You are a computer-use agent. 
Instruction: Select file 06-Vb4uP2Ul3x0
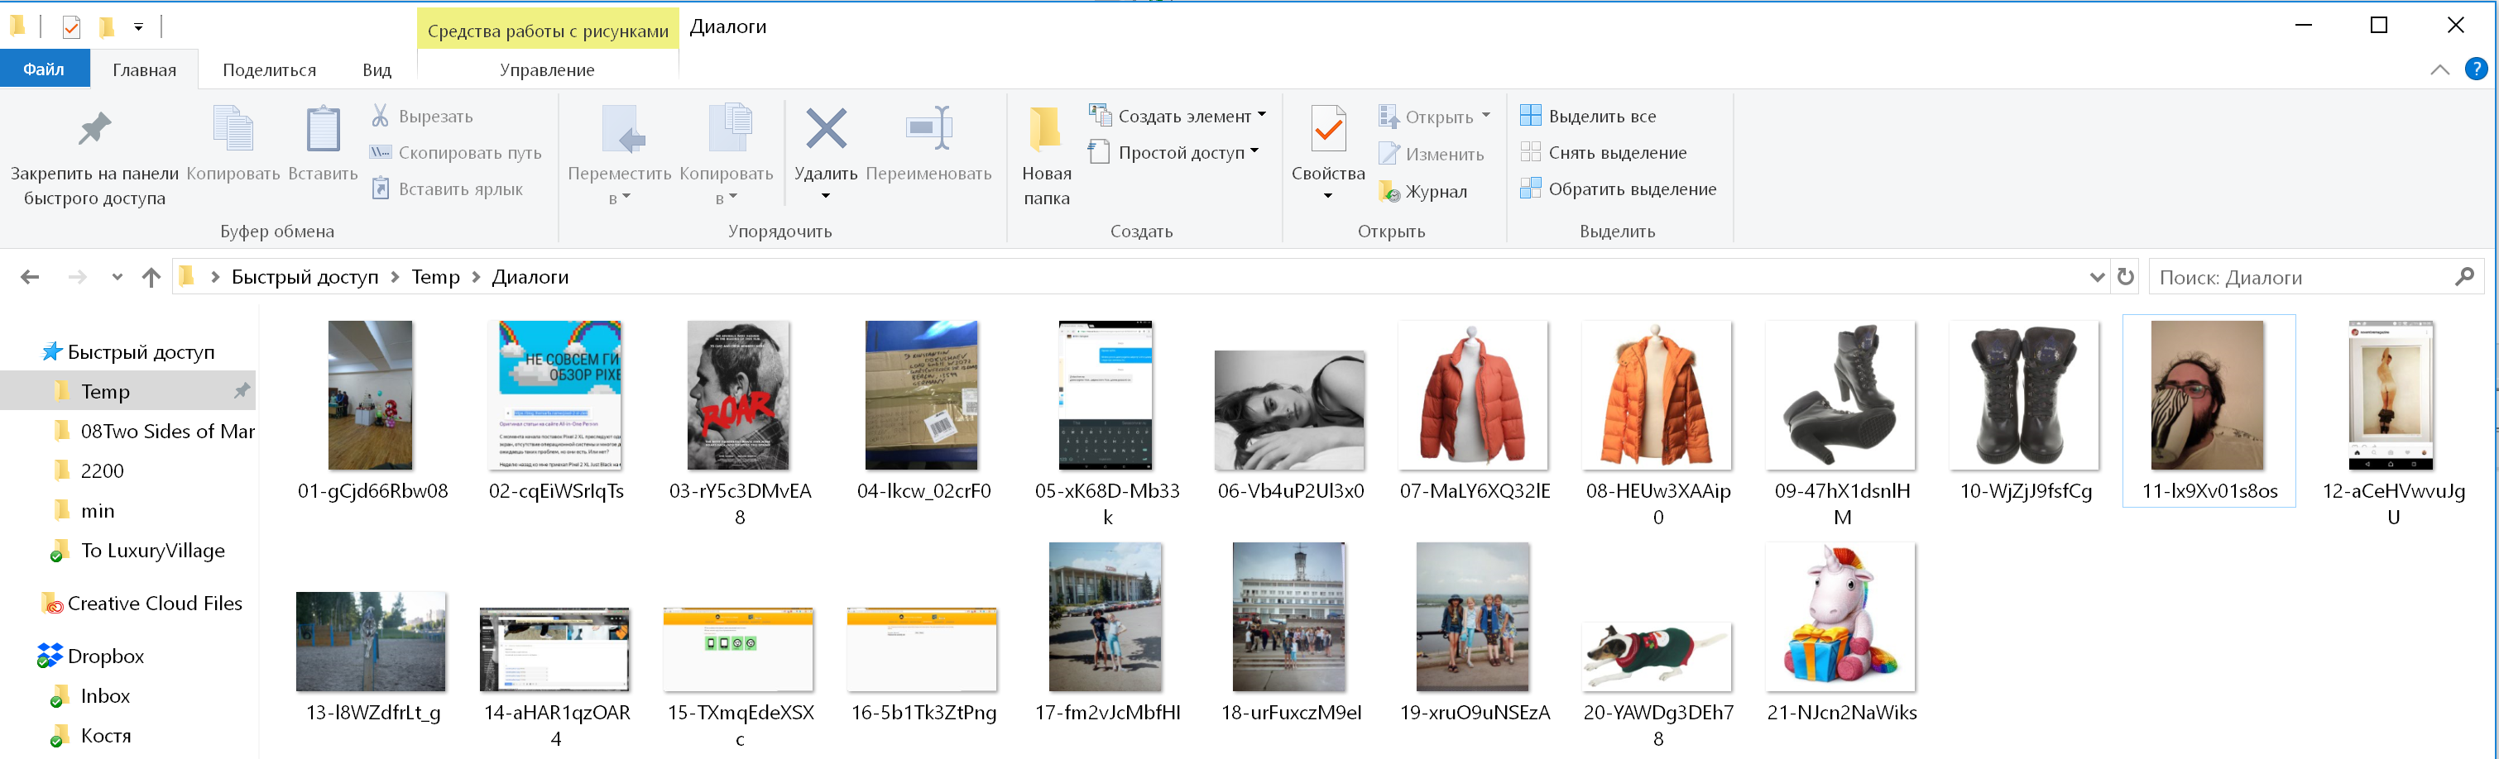point(1290,411)
